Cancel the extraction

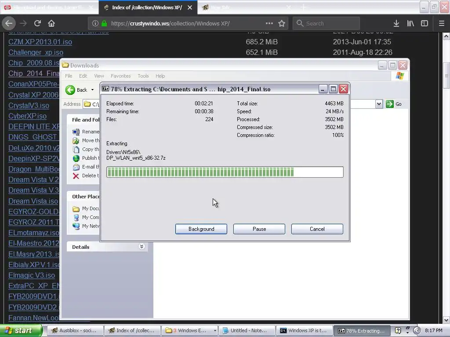point(317,229)
